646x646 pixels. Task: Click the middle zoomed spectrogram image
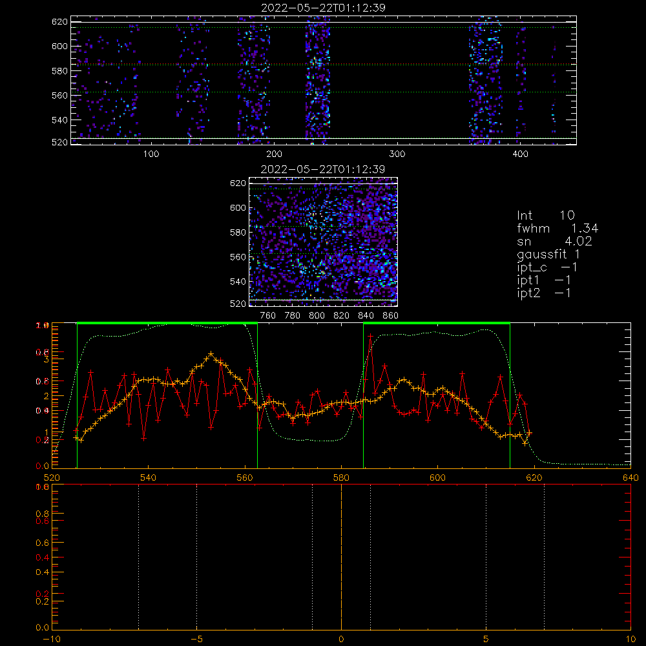coord(323,242)
